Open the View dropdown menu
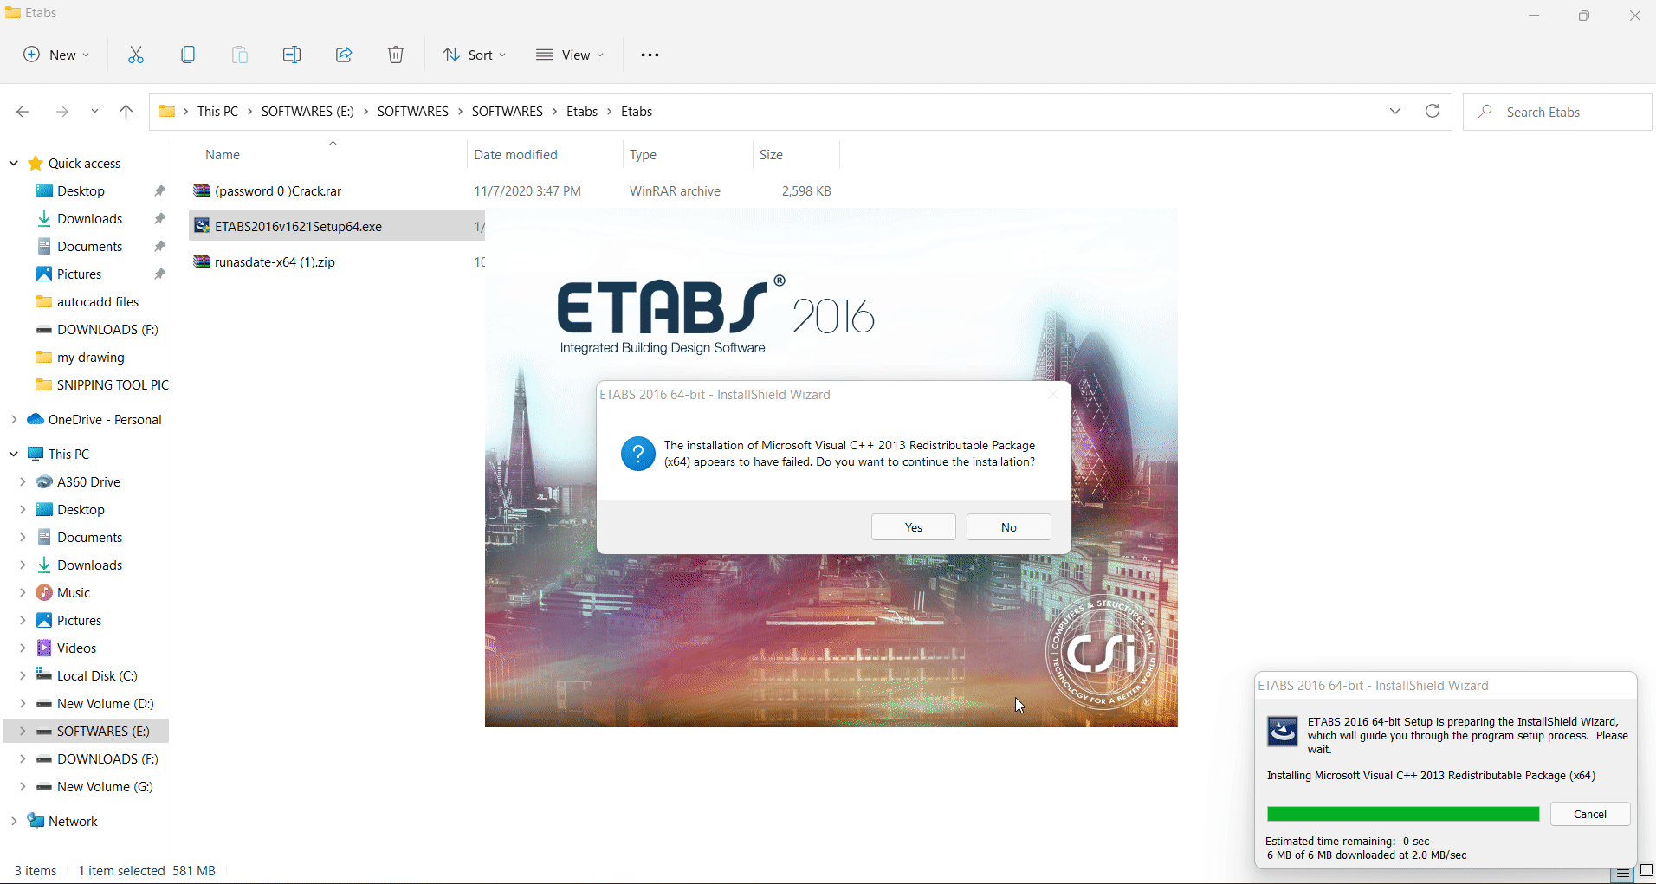The image size is (1656, 884). coord(569,55)
